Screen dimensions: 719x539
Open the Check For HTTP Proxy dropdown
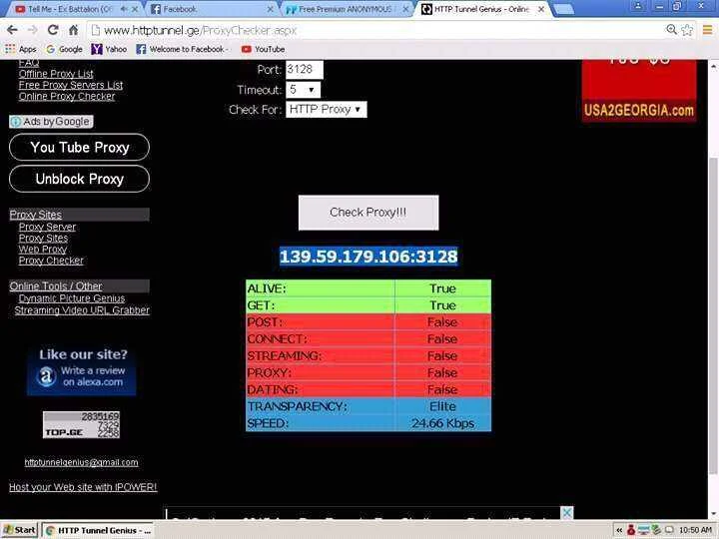tap(326, 110)
